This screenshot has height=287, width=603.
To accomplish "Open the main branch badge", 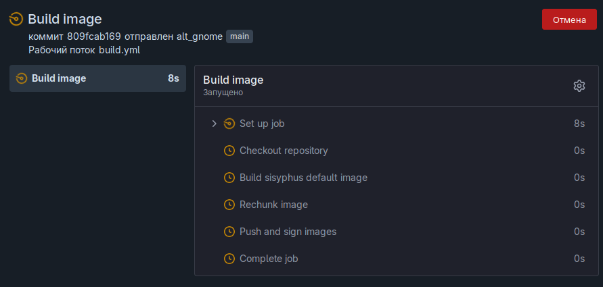I will click(239, 36).
